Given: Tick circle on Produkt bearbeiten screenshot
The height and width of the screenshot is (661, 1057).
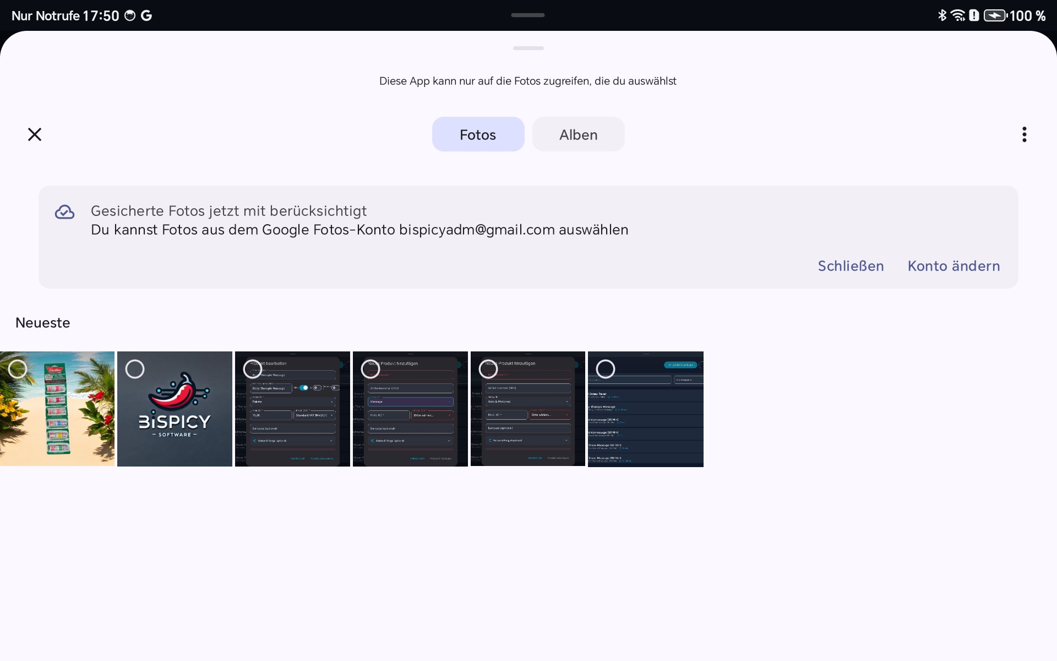Looking at the screenshot, I should click(253, 369).
